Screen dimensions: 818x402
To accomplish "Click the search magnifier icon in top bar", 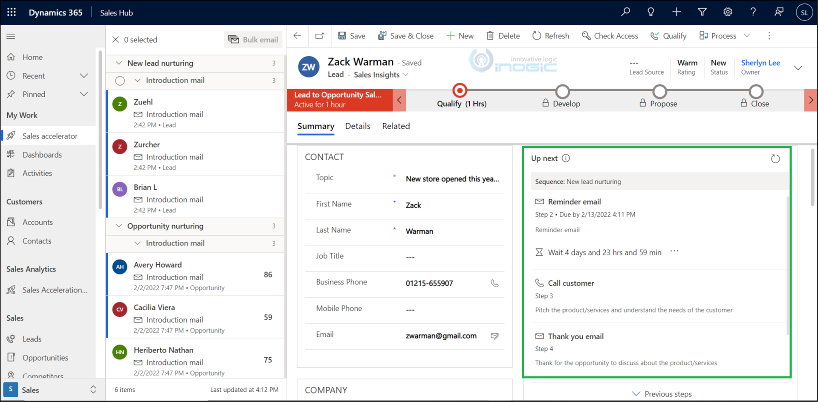I will click(625, 12).
